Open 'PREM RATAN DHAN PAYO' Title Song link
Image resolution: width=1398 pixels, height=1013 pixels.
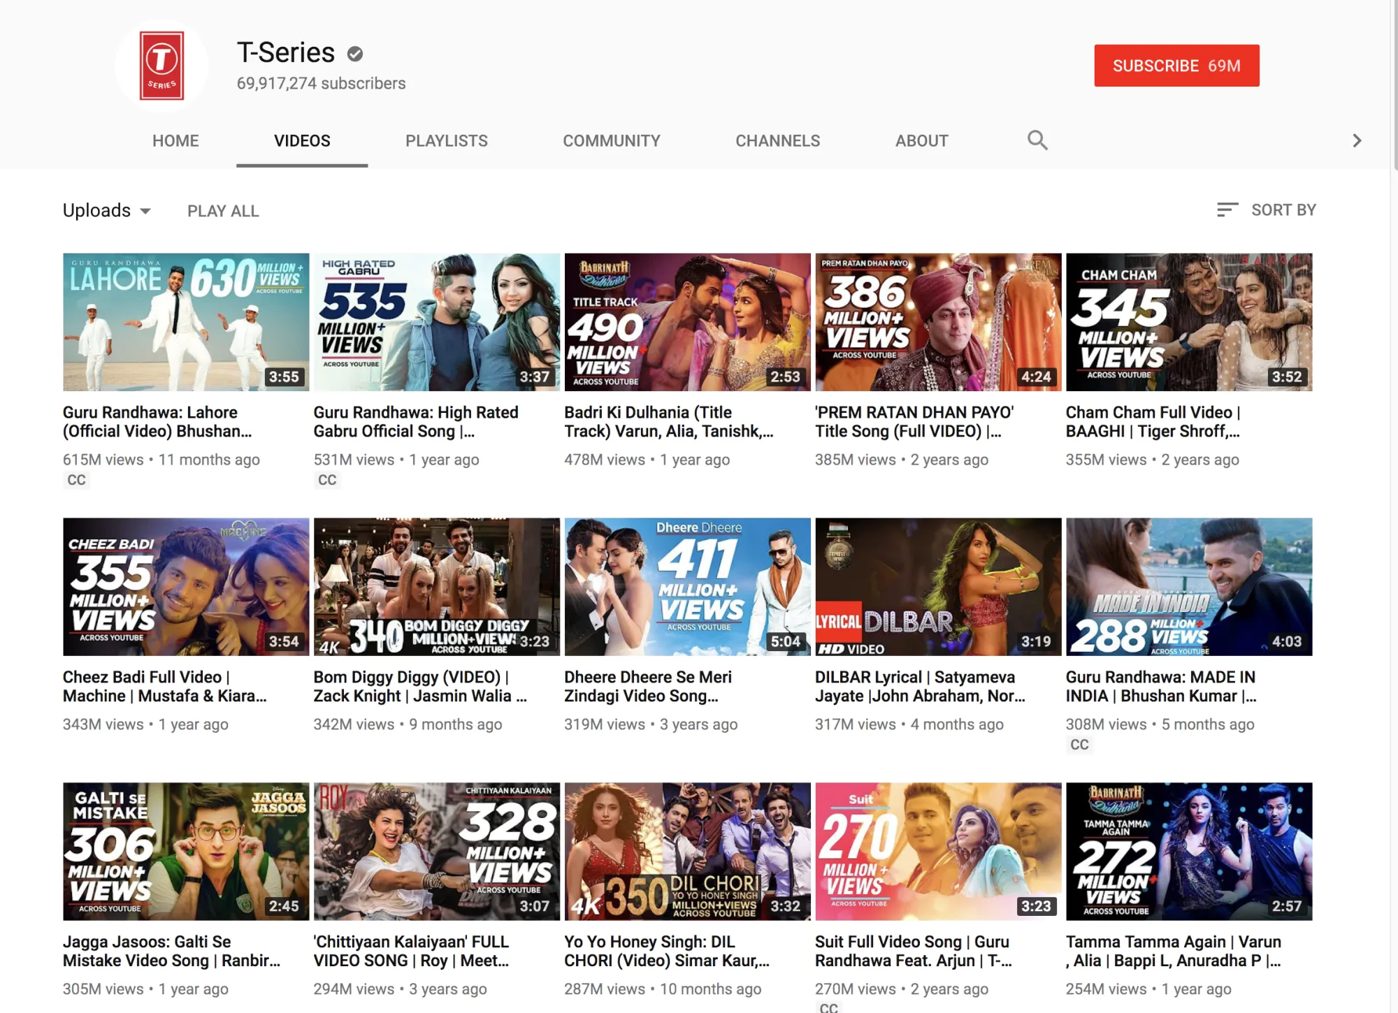click(914, 422)
